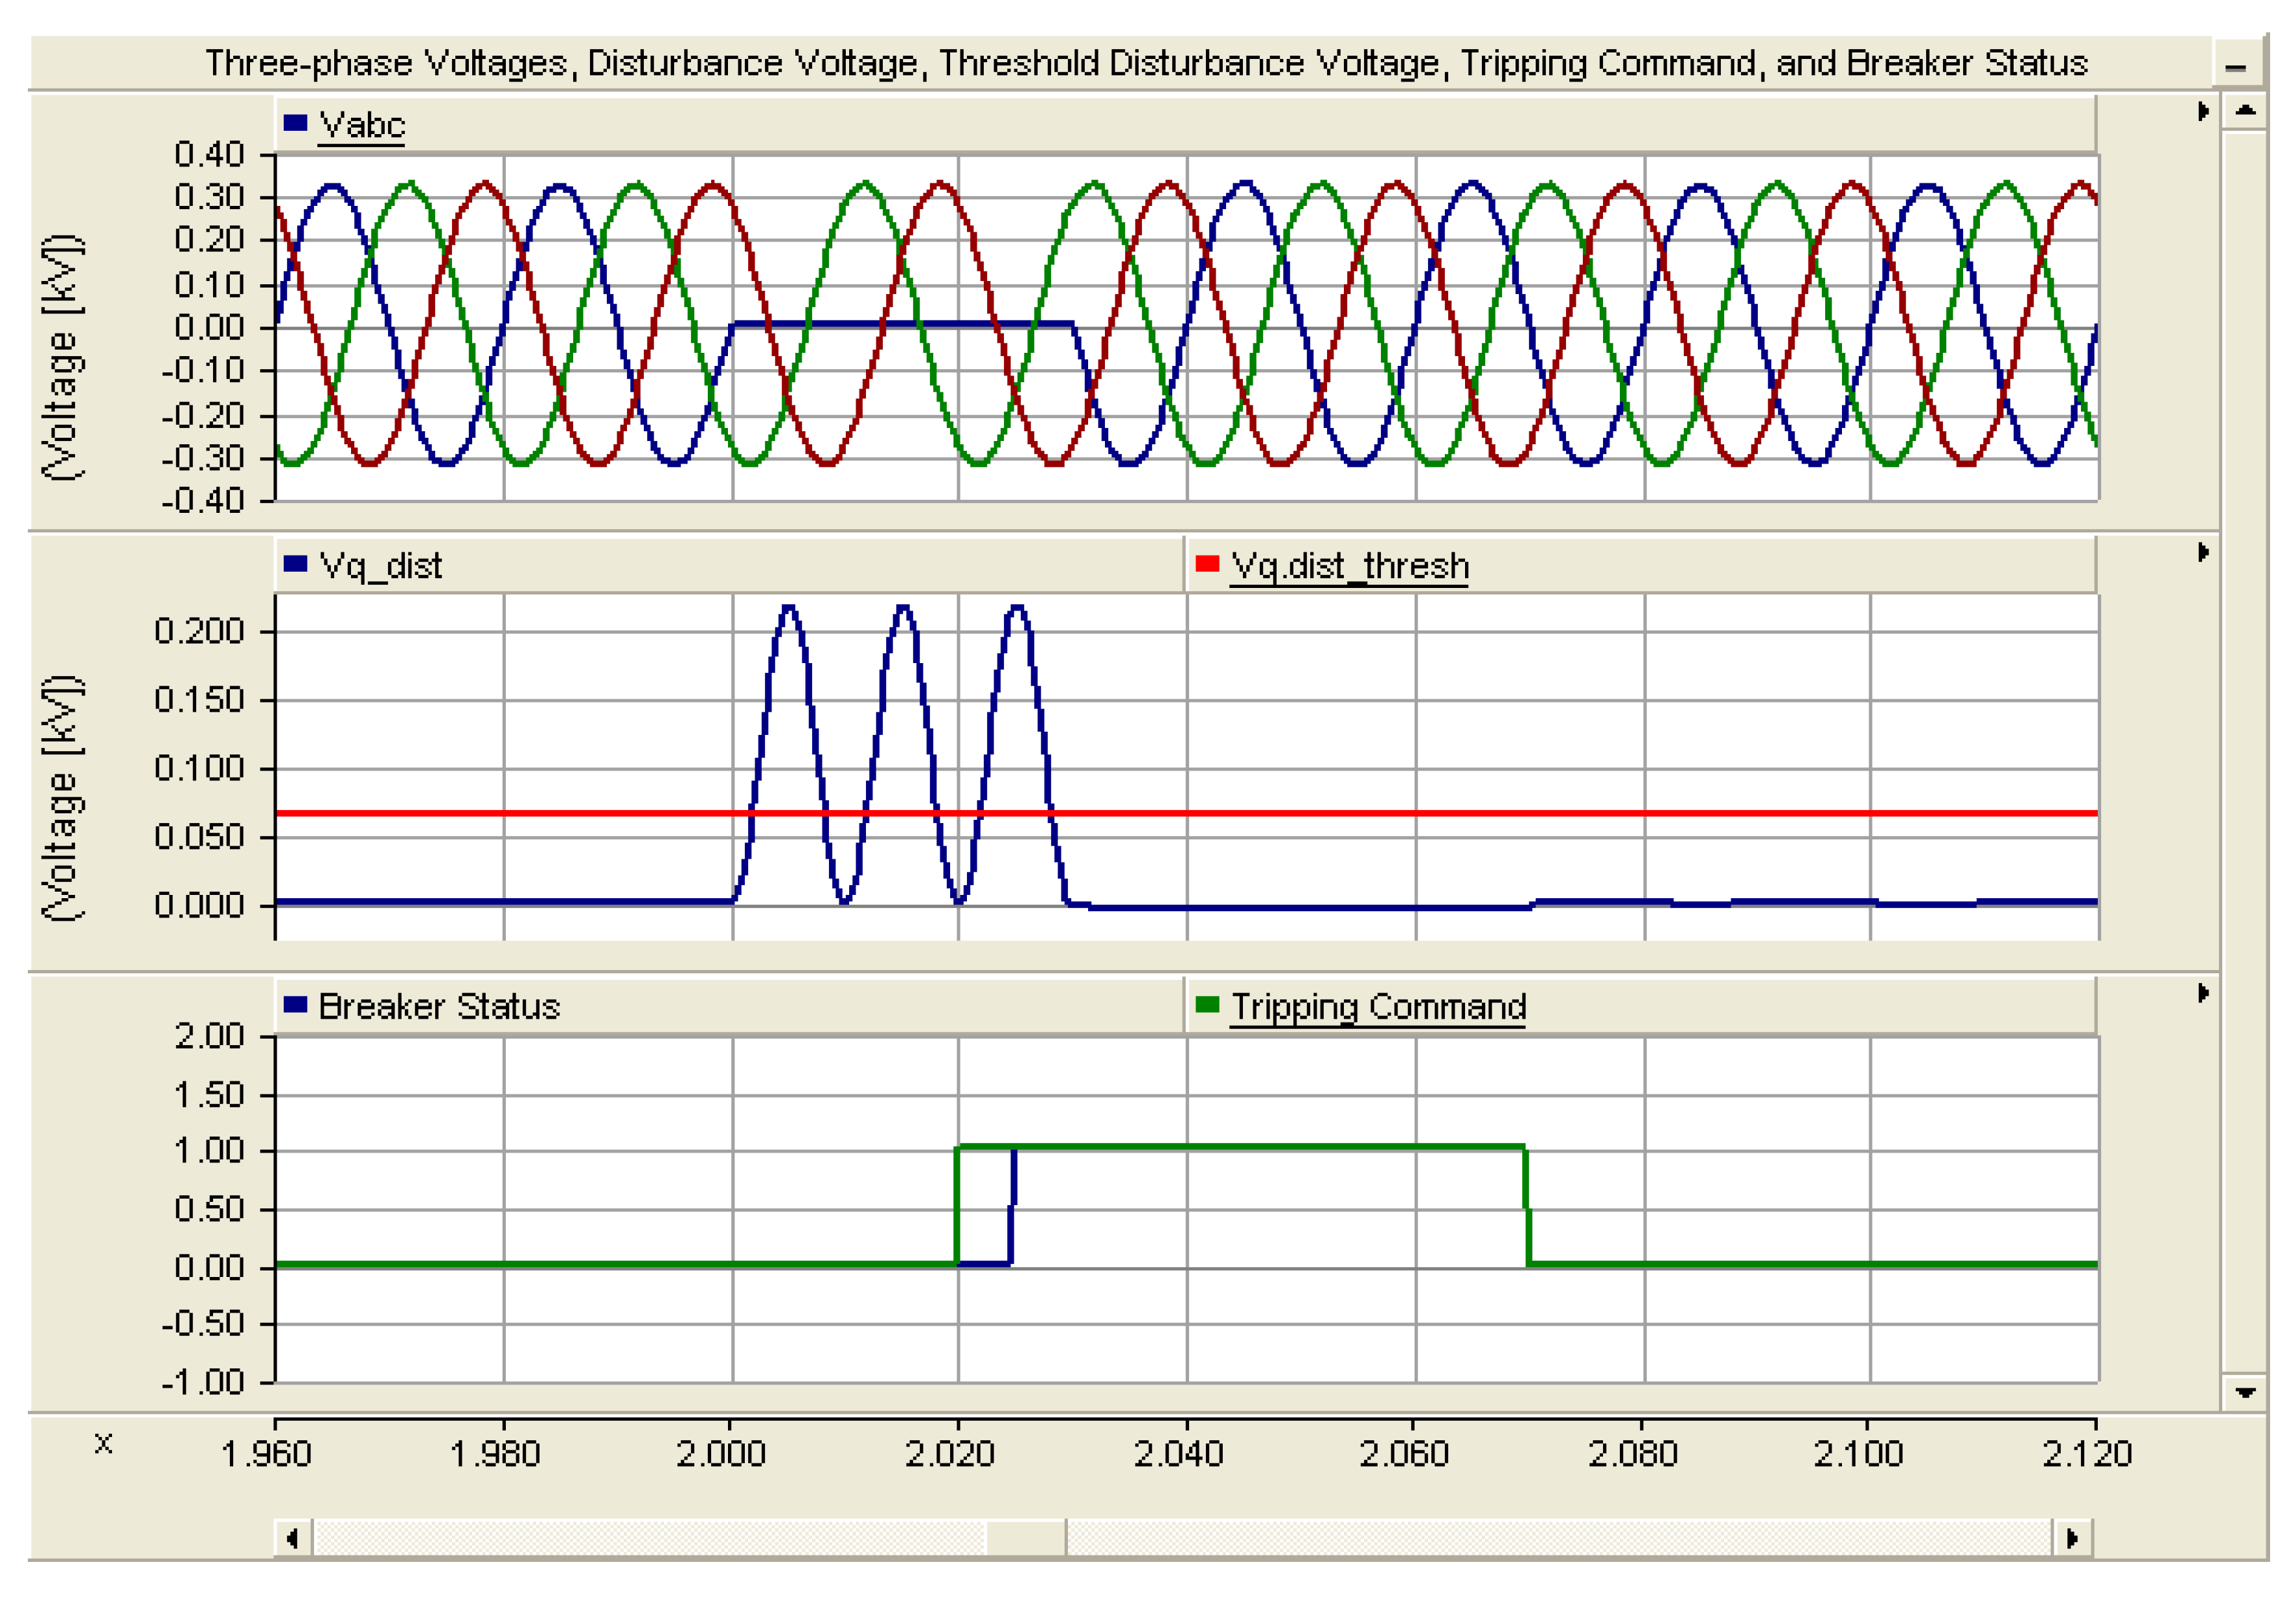Open the Breaker Status graph's right-arrow menu
Screen dimensions: 2296x1615
(x=2203, y=993)
